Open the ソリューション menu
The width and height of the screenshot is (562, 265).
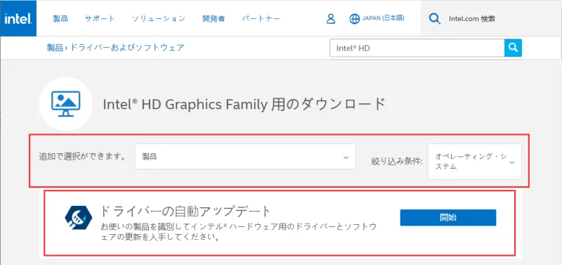pyautogui.click(x=159, y=19)
